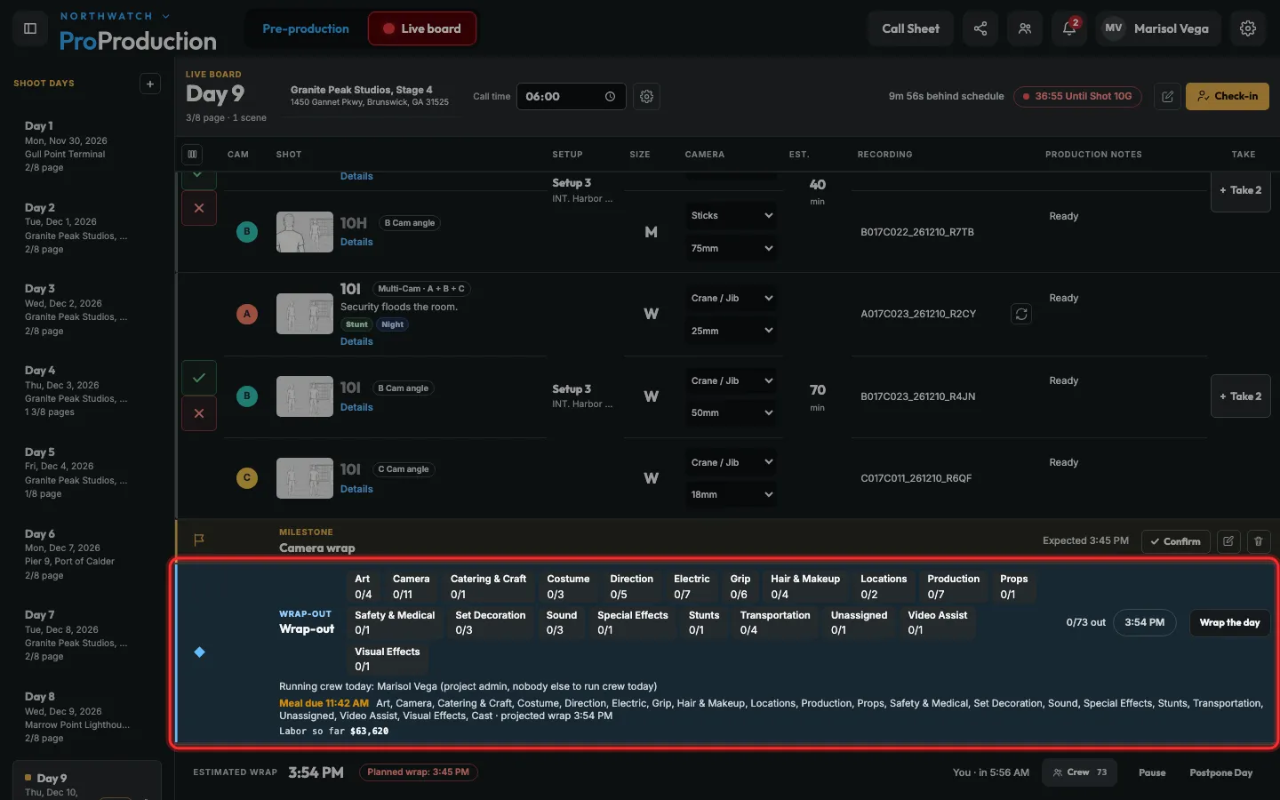Open the settings gear in the top bar
The width and height of the screenshot is (1280, 800).
tap(1248, 28)
